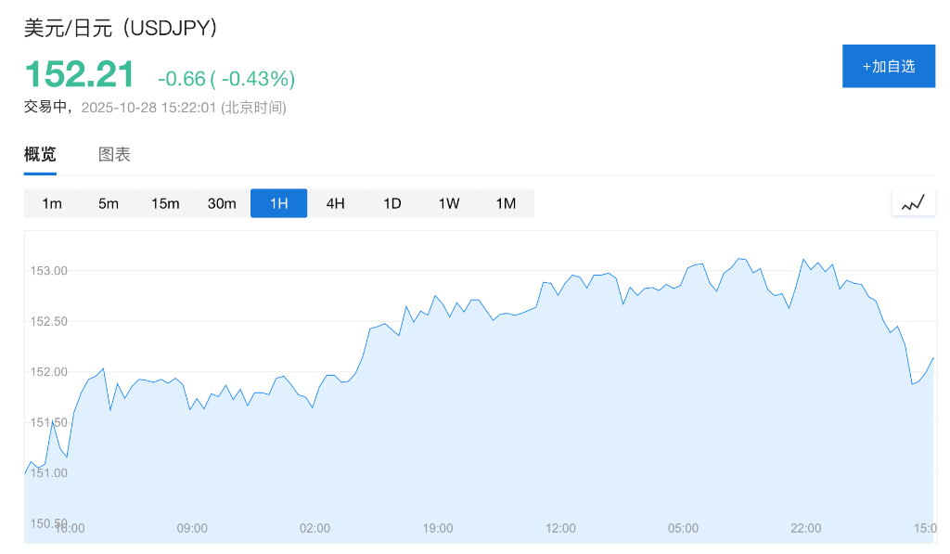Click the 12:00 marker on time axis
The image size is (950, 554).
click(x=560, y=528)
